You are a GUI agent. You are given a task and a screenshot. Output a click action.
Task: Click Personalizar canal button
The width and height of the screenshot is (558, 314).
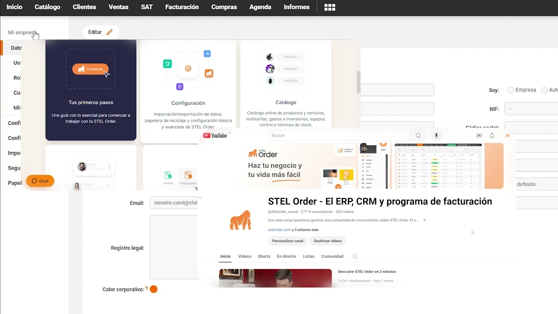[287, 241]
